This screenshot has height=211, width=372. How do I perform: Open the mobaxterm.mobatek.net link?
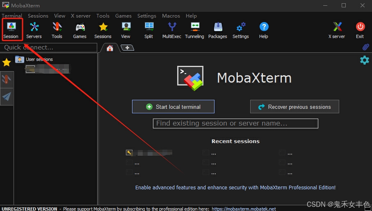click(244, 209)
